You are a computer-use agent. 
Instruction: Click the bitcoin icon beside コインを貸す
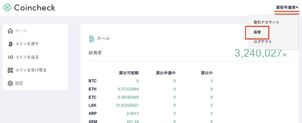10,44
